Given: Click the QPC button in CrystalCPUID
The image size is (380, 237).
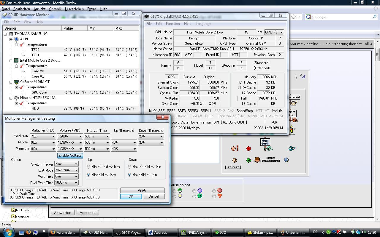Looking at the screenshot, I should coord(172,77).
